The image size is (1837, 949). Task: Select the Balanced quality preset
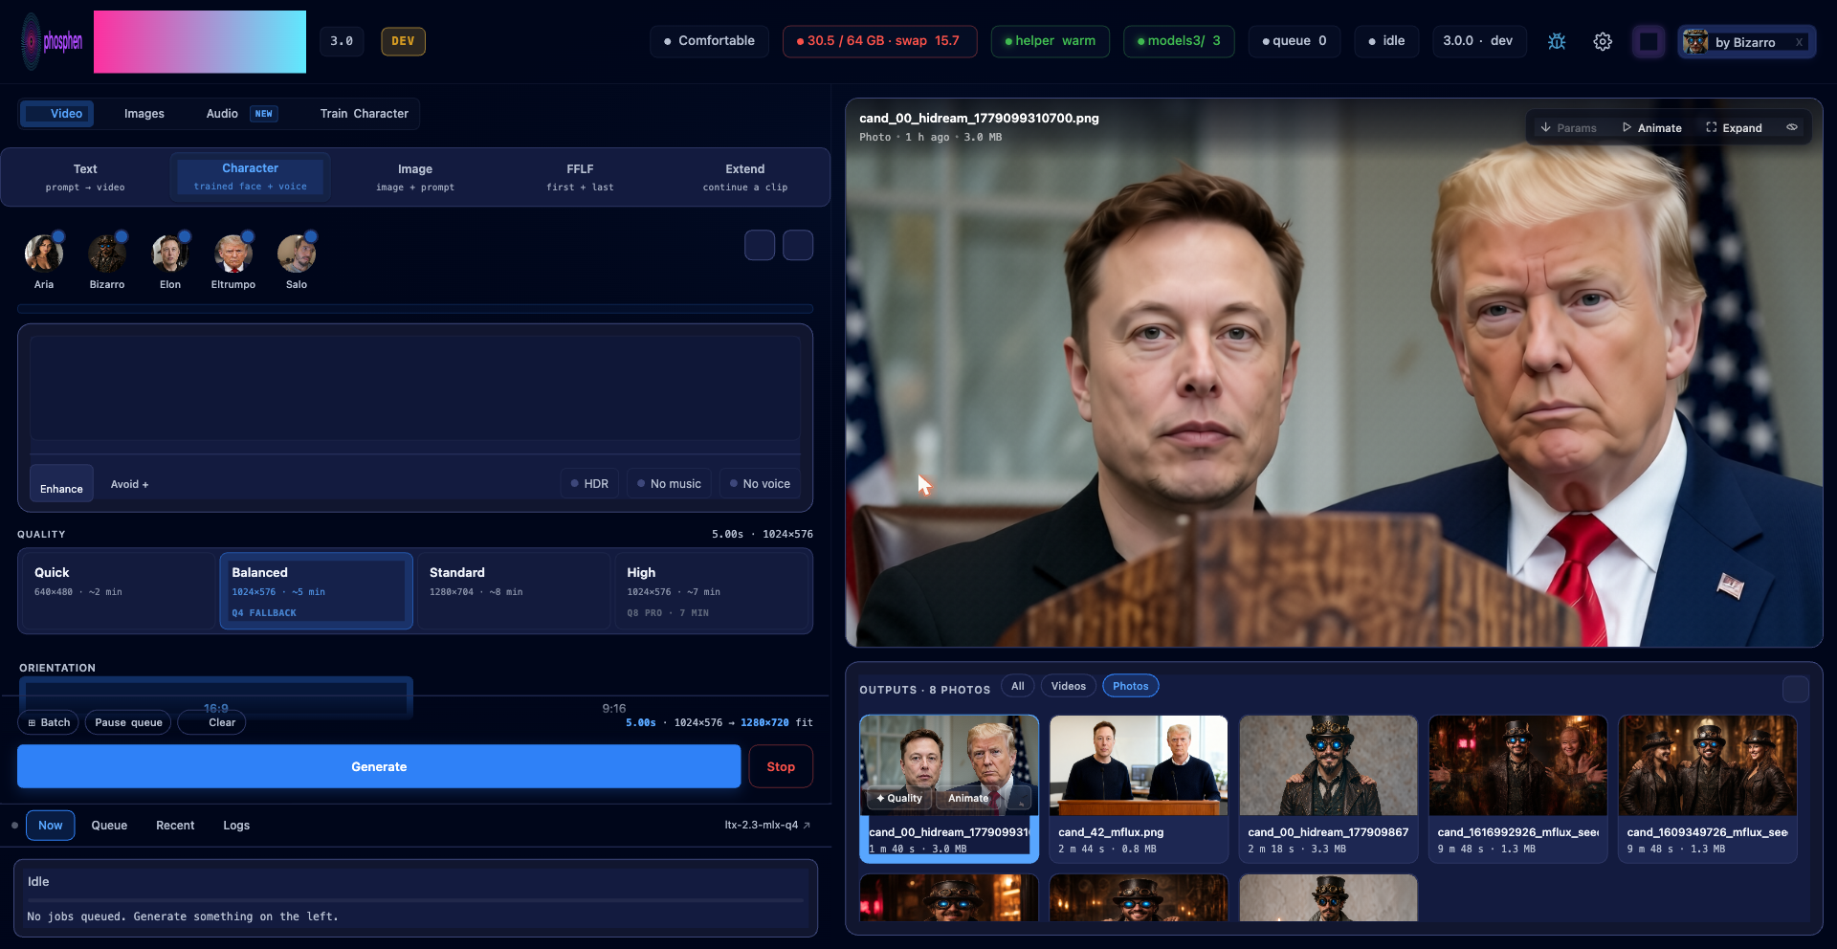(x=316, y=591)
